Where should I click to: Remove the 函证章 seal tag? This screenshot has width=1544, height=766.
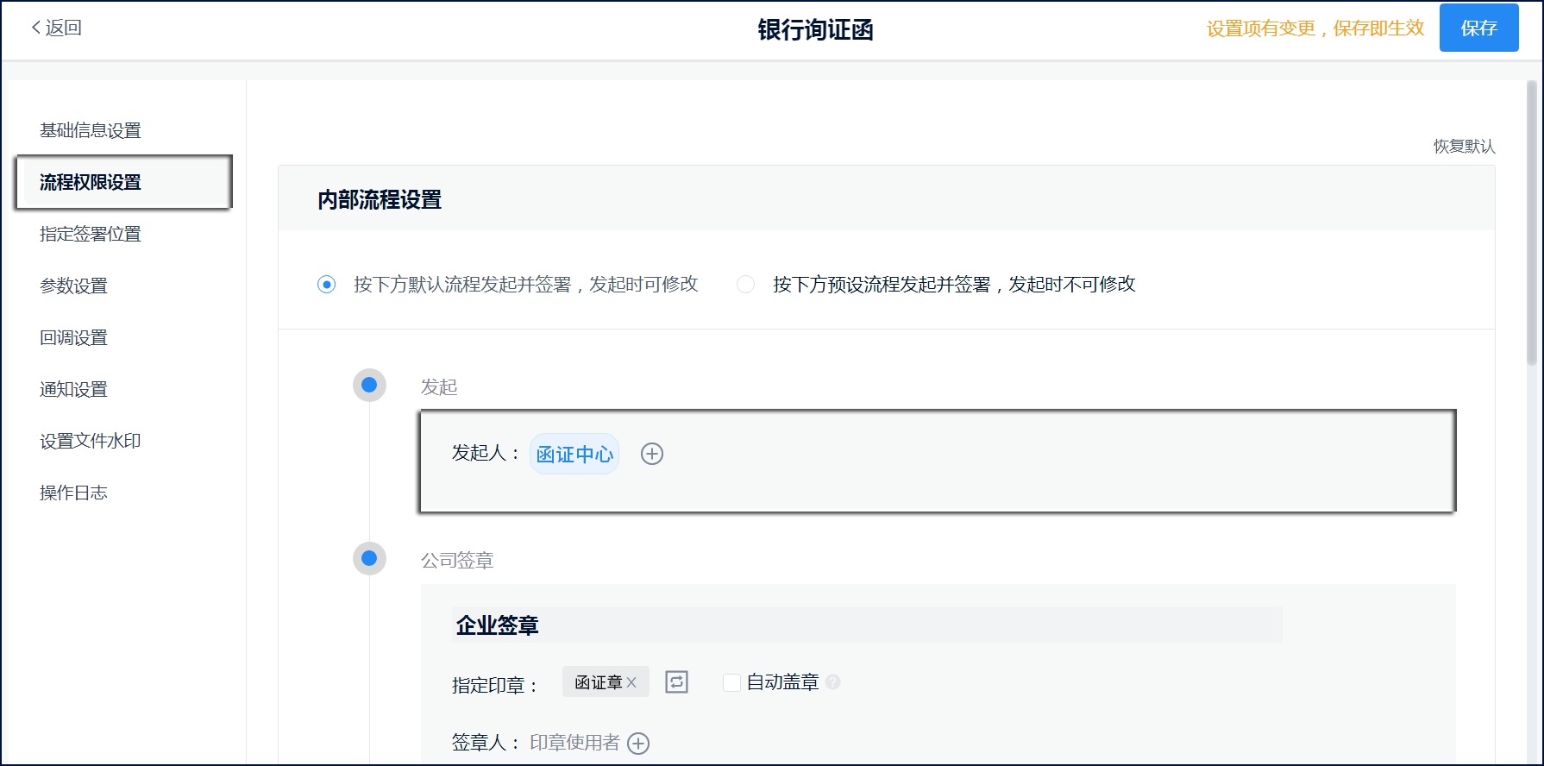tap(631, 682)
